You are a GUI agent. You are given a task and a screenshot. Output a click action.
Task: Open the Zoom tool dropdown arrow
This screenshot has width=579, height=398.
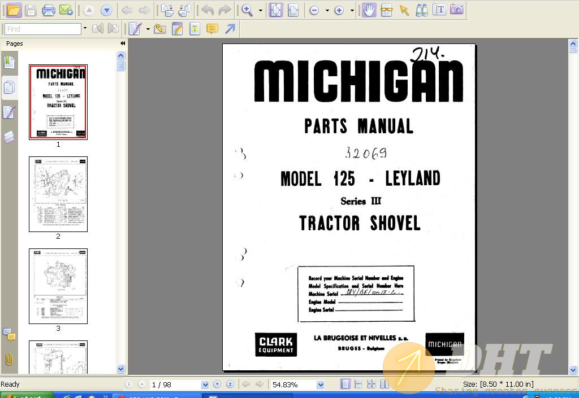pos(261,10)
